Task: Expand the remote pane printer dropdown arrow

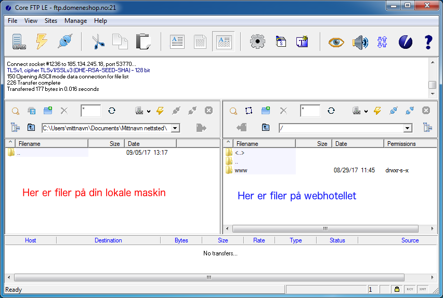Action: (x=366, y=111)
